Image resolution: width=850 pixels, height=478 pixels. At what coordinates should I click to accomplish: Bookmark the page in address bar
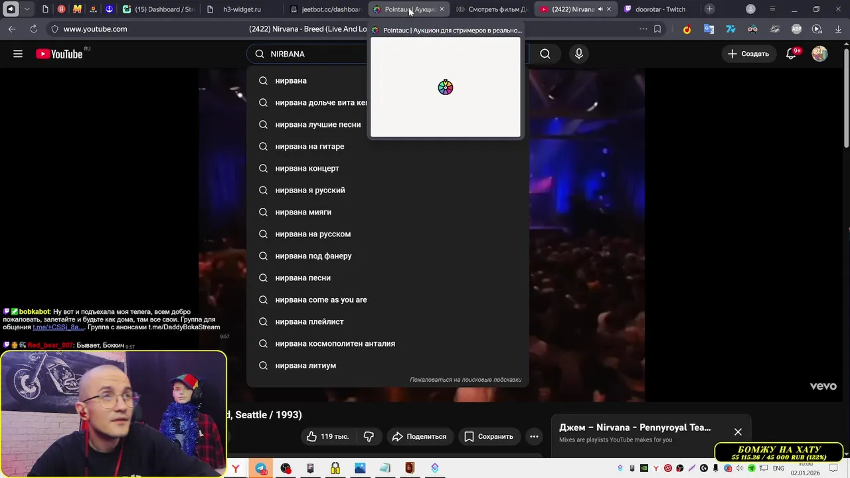click(657, 29)
